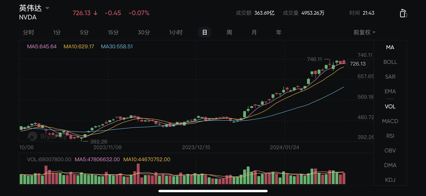This screenshot has width=426, height=196.
Task: Enable the EMA indicator
Action: 390,91
